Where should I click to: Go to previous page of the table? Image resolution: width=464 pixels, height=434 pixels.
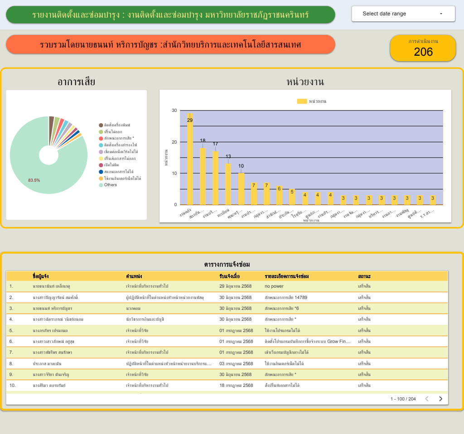(x=427, y=399)
